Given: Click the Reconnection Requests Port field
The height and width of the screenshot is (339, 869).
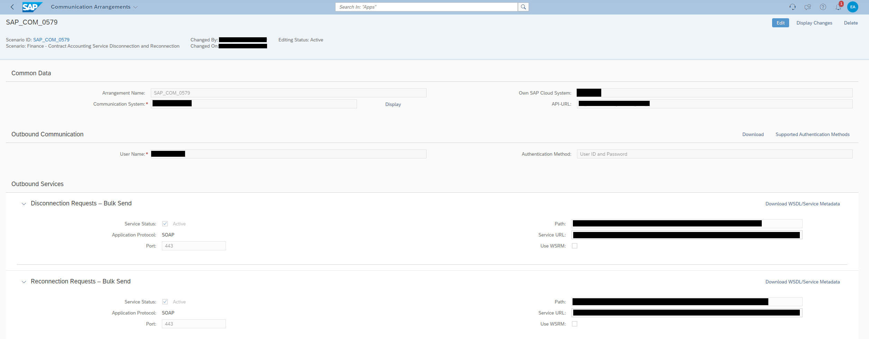Looking at the screenshot, I should pos(194,324).
